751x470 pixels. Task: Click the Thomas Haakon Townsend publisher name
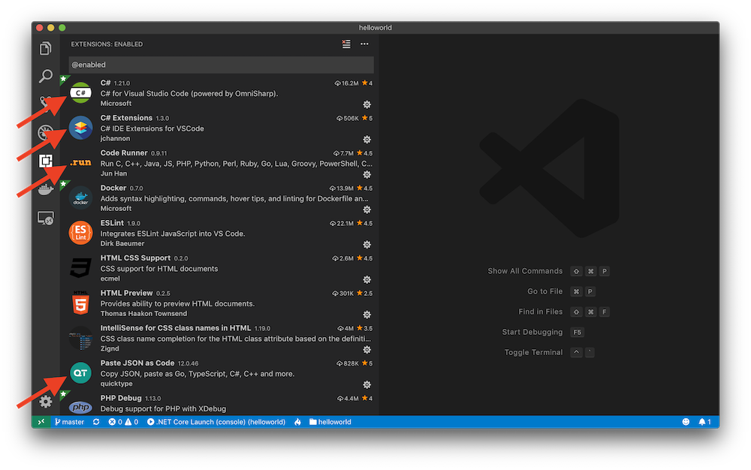pyautogui.click(x=143, y=314)
